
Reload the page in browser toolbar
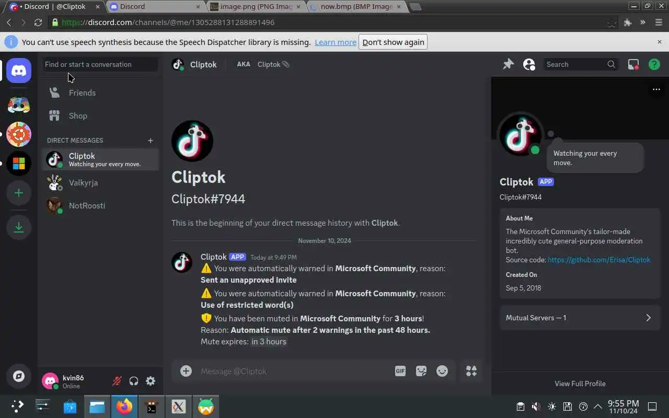38,22
